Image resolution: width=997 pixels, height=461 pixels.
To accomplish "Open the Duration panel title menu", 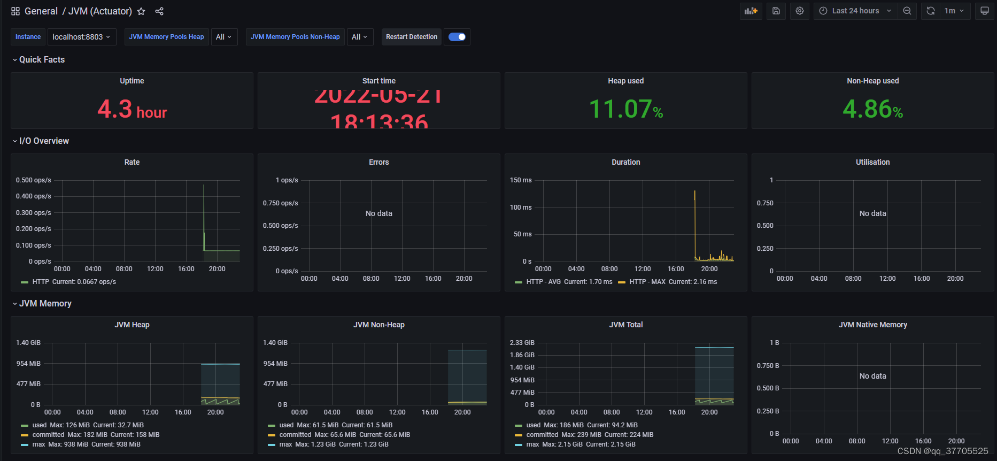I will 626,162.
